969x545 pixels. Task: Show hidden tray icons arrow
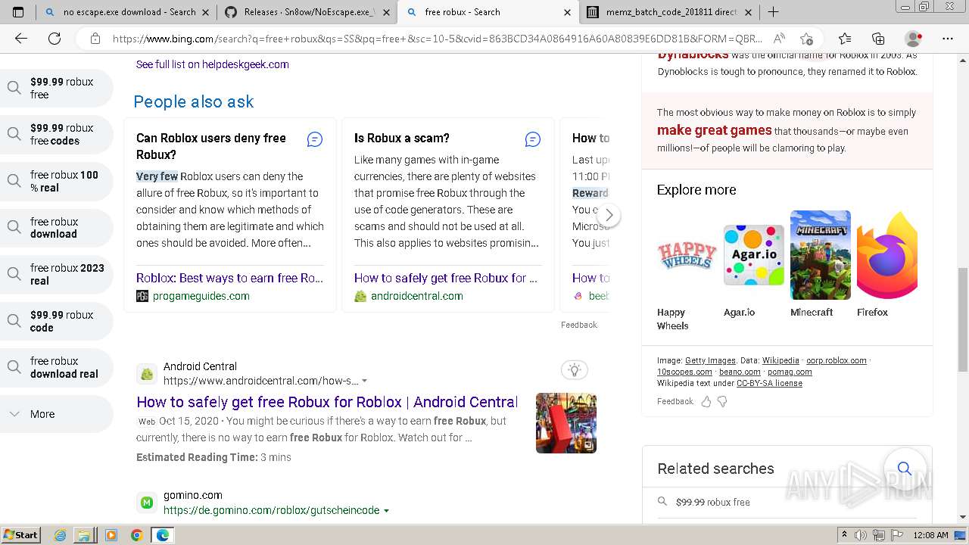pos(845,535)
